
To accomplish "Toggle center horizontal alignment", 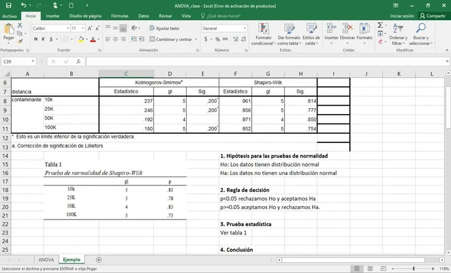I will click(115, 39).
